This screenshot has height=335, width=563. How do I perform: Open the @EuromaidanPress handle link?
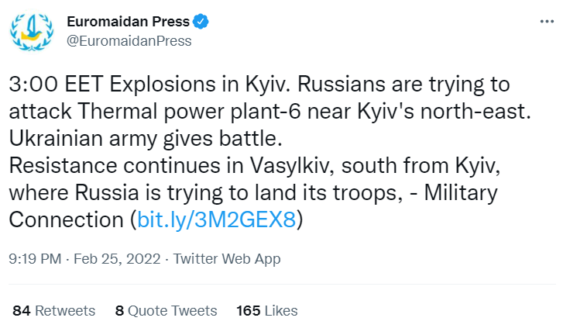[x=129, y=41]
